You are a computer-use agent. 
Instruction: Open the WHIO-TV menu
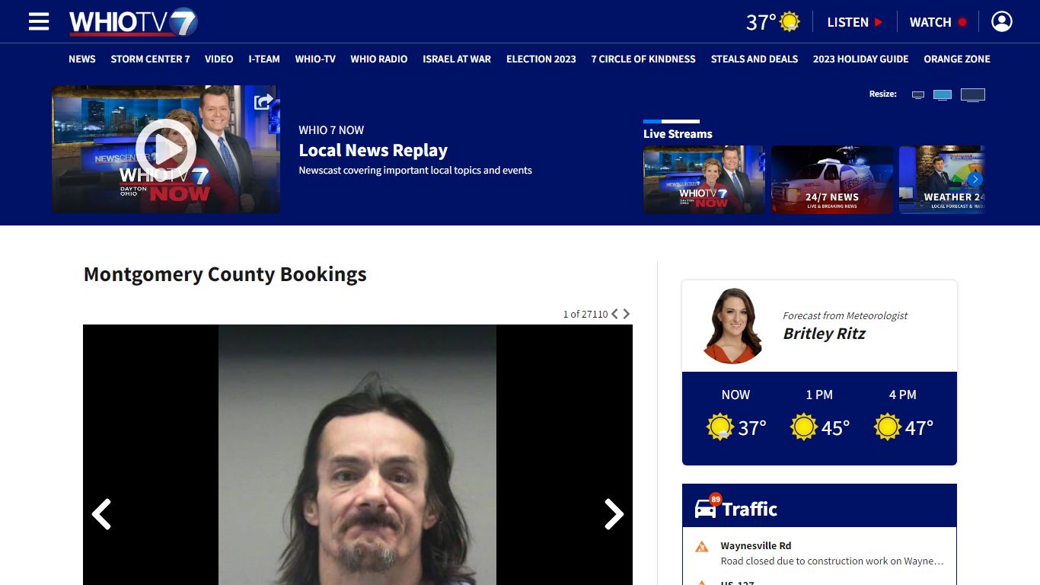tap(315, 59)
